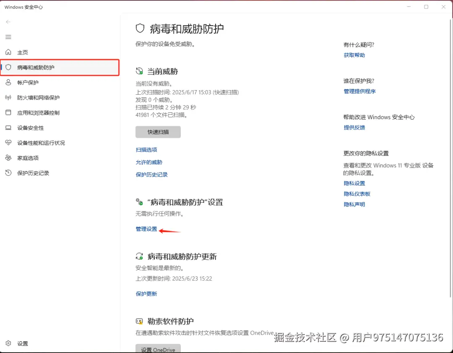Viewport: 453px width, 353px height.
Task: Click the window icon beside 应用和浏览器控制
Action: click(8, 112)
